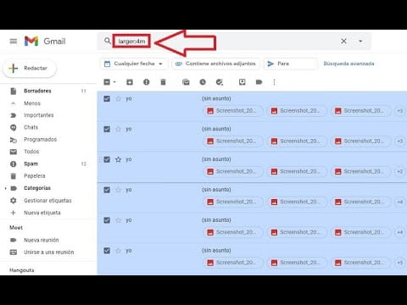The width and height of the screenshot is (407, 305).
Task: Click the trash delete icon in toolbar
Action: (163, 82)
